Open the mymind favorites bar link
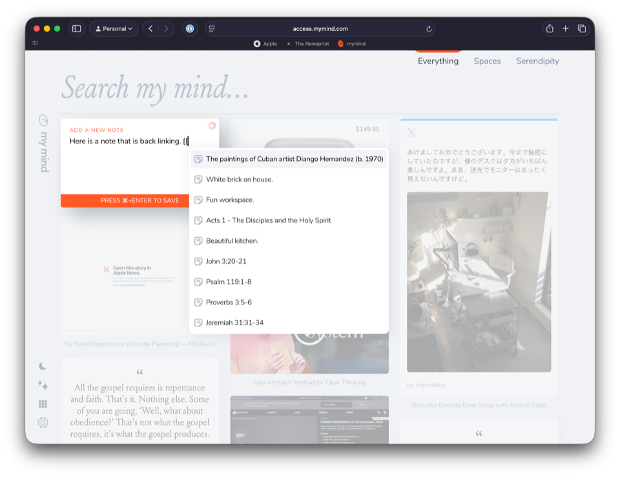620x477 pixels. 352,44
